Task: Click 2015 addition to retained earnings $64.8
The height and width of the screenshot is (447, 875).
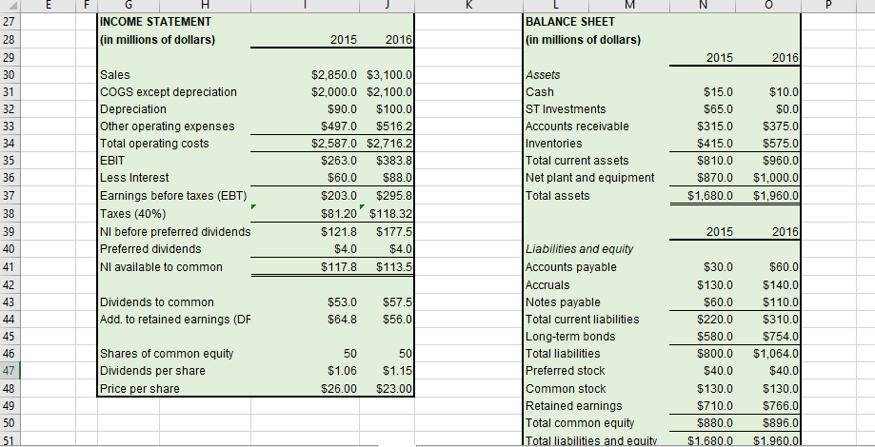Action: [341, 320]
